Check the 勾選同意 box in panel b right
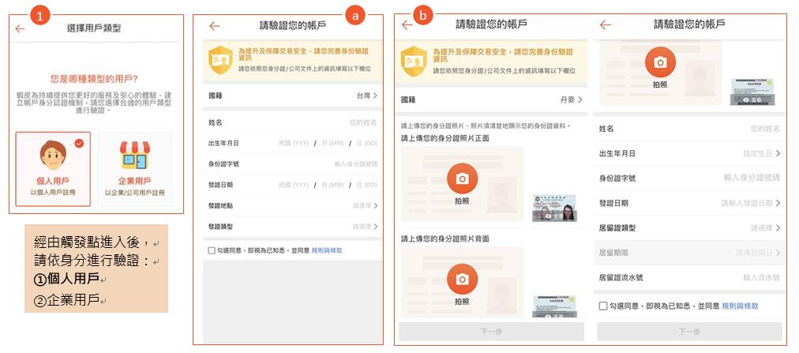Image resolution: width=799 pixels, height=353 pixels. pyautogui.click(x=603, y=306)
